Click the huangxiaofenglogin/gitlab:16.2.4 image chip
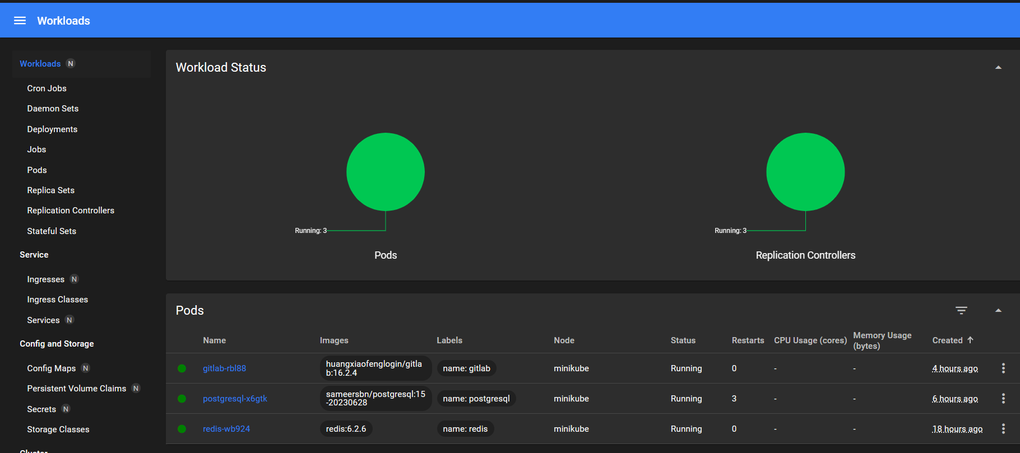This screenshot has width=1020, height=453. pos(375,368)
